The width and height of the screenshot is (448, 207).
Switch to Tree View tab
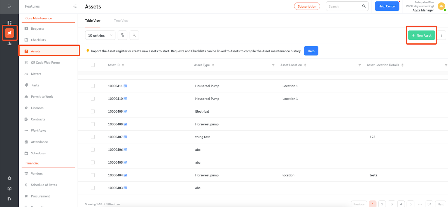coord(121,21)
